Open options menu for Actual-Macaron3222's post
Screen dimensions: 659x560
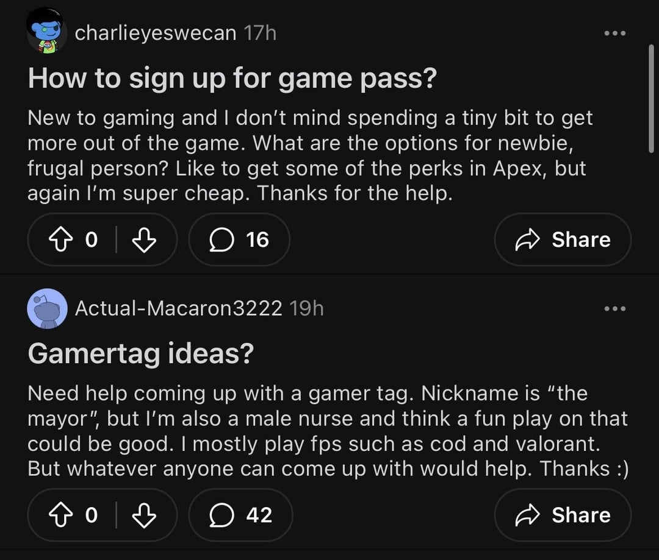tap(614, 309)
